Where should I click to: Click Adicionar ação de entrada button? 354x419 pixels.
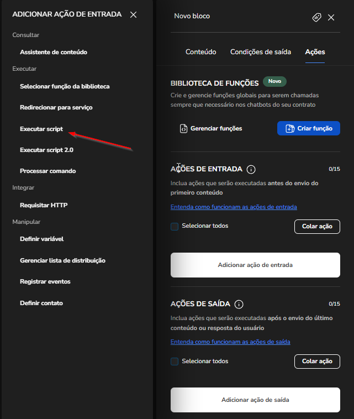255,265
